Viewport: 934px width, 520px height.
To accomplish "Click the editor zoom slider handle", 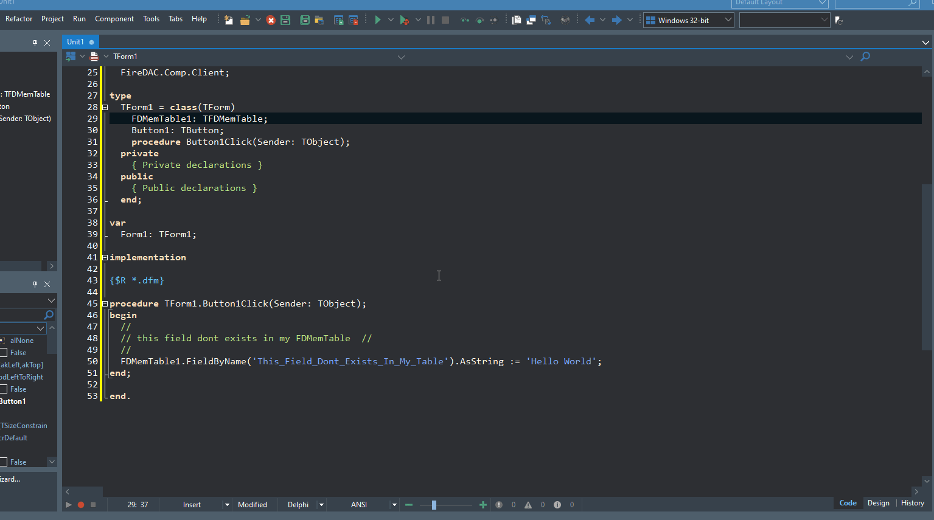I will [x=434, y=505].
